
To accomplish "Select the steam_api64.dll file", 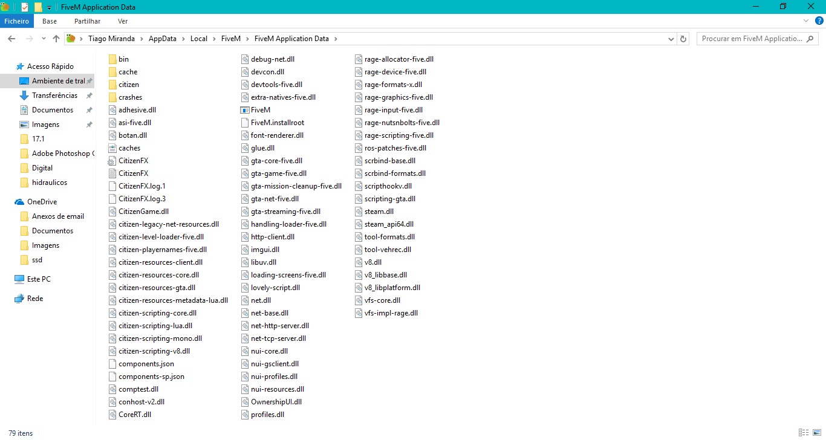I will [x=384, y=224].
